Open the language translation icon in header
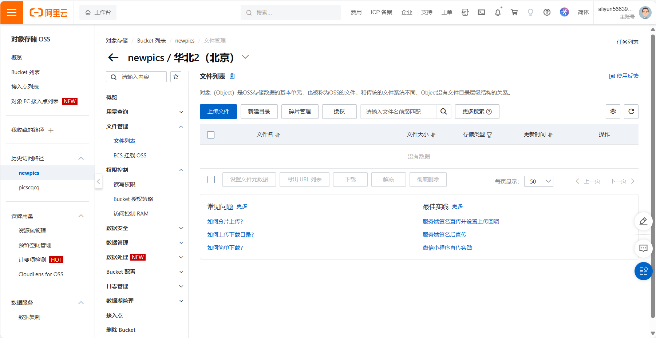This screenshot has height=338, width=656. 465,12
